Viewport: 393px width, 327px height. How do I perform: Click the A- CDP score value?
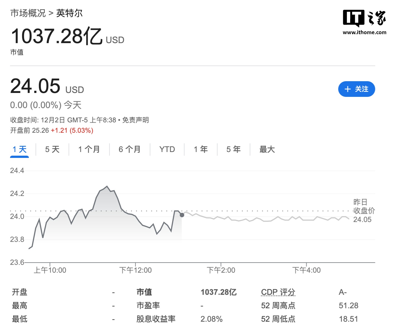tap(343, 292)
